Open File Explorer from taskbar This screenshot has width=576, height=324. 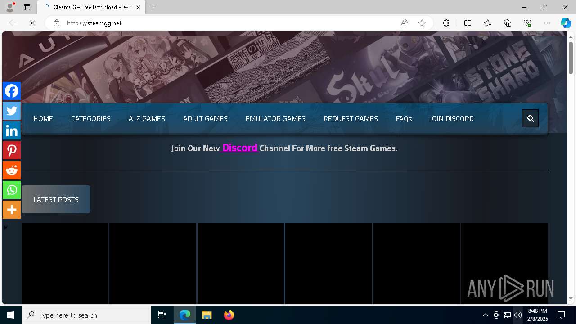pos(207,315)
